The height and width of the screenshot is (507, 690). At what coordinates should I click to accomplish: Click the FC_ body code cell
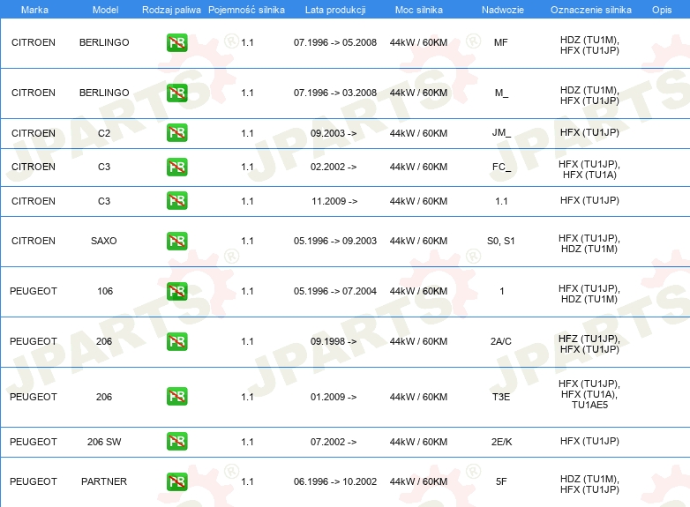tap(501, 168)
